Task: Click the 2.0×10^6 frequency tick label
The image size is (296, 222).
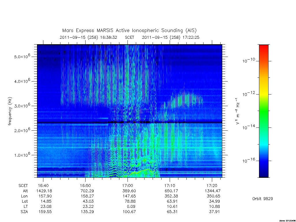Action: (x=22, y=130)
